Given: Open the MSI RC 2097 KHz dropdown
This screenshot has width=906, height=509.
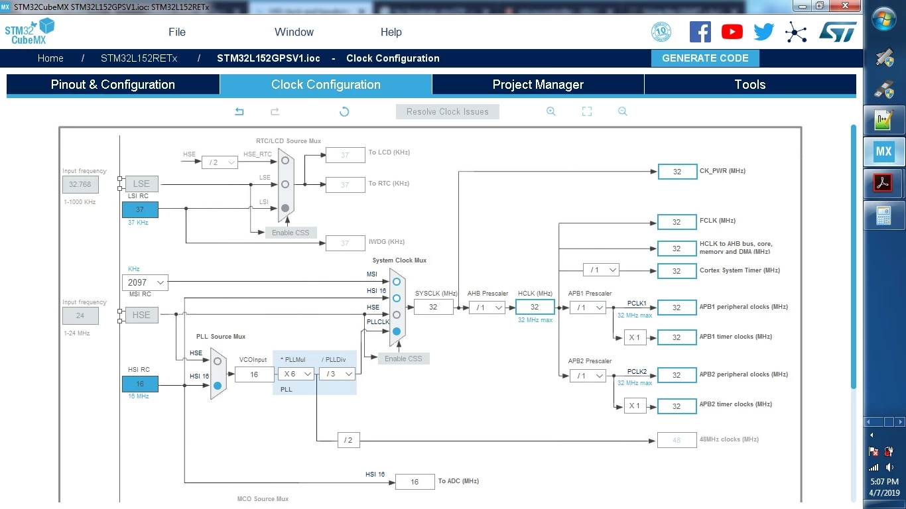Looking at the screenshot, I should tap(145, 282).
